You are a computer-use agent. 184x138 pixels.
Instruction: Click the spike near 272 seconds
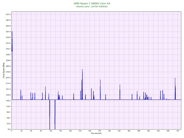tap(100, 90)
